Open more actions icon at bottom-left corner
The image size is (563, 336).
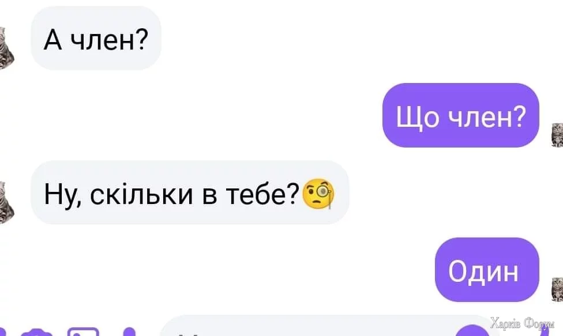click(2, 332)
